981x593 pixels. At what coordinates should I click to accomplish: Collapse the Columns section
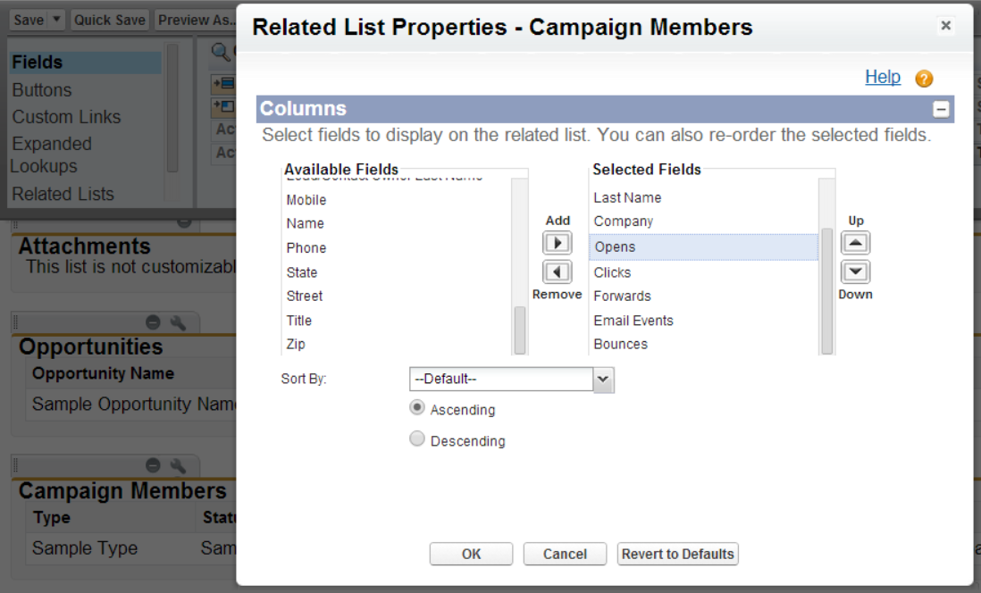[x=941, y=110]
